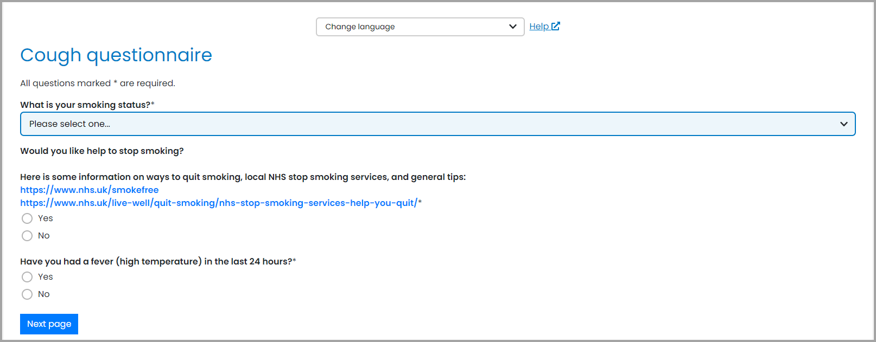
Task: Expand the smoking status dropdown
Action: pyautogui.click(x=437, y=124)
